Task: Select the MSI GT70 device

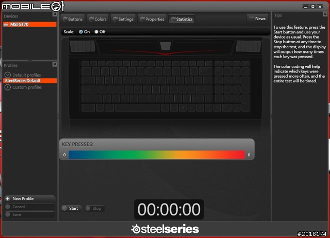Action: pyautogui.click(x=30, y=24)
